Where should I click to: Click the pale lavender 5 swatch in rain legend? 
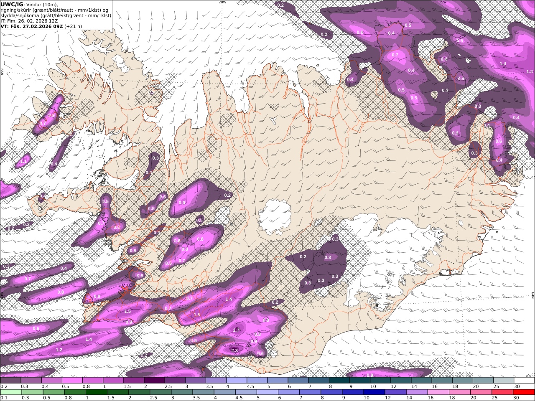point(267,392)
